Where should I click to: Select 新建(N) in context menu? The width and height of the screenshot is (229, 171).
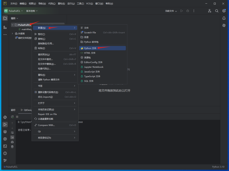[55, 28]
